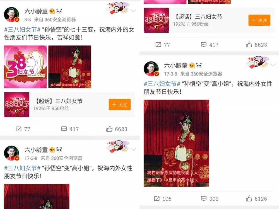Enlarge the large opera photo captioned 反串的高小姐
The width and height of the screenshot is (279, 209).
(176, 143)
